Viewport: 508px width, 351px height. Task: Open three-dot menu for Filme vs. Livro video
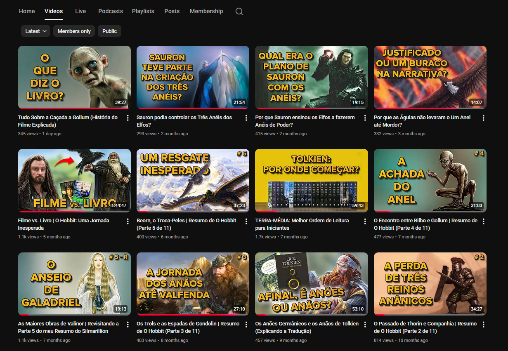[128, 221]
